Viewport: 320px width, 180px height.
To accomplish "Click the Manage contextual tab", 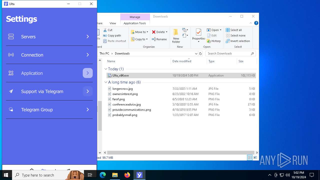I will click(x=135, y=17).
